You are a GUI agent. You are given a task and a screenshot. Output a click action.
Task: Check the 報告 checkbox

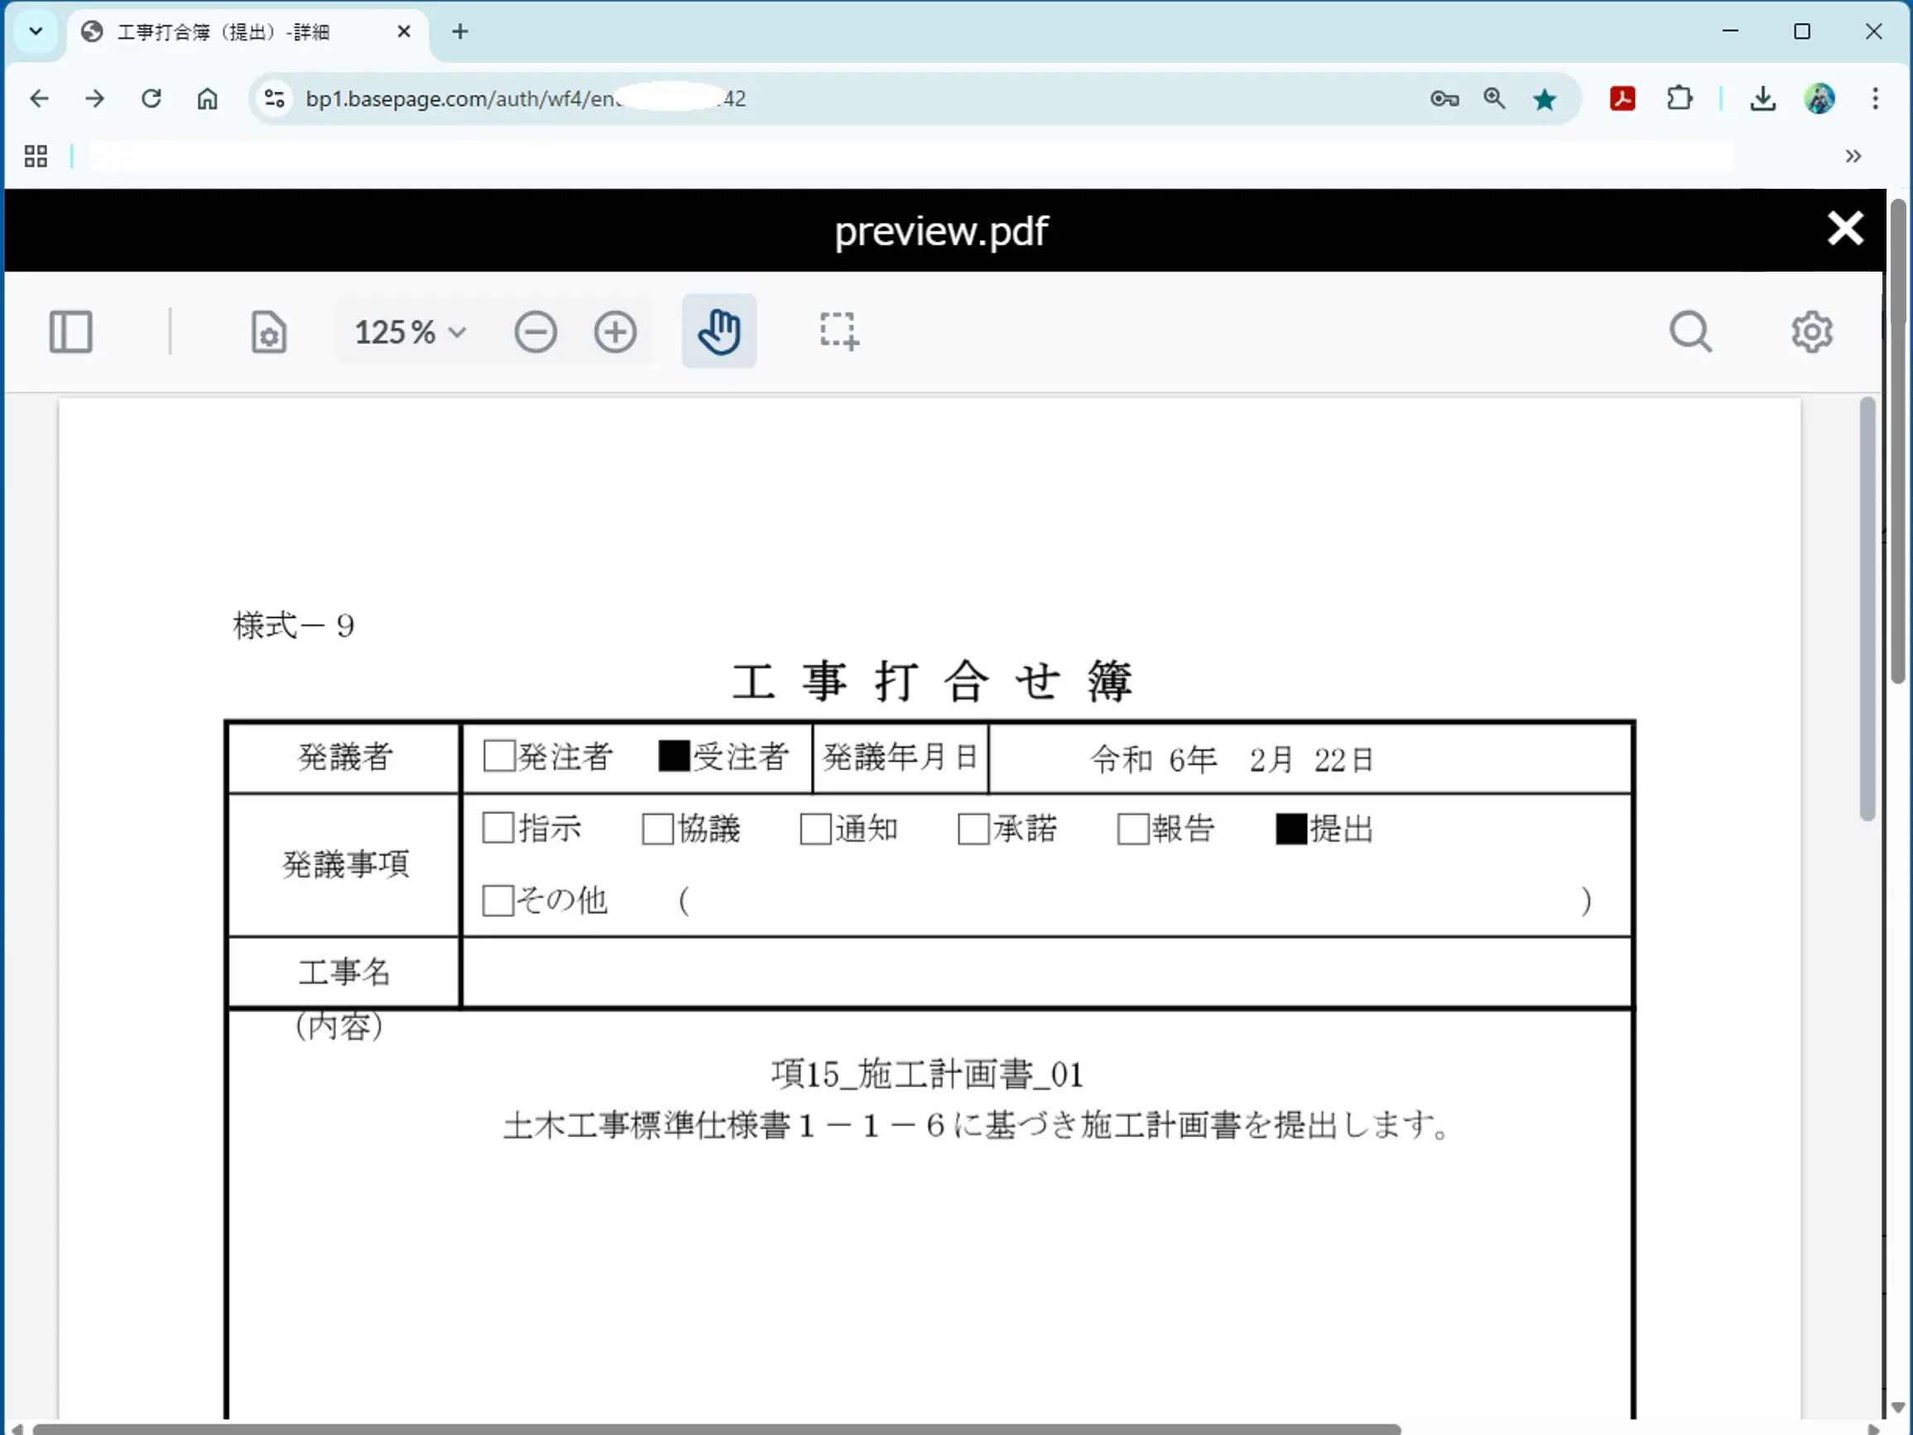click(x=1133, y=829)
